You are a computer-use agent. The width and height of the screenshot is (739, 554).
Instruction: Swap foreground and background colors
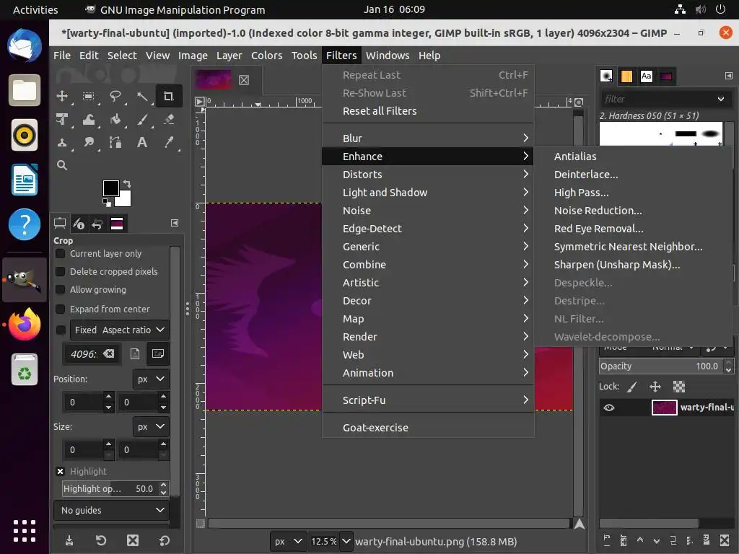pos(127,184)
